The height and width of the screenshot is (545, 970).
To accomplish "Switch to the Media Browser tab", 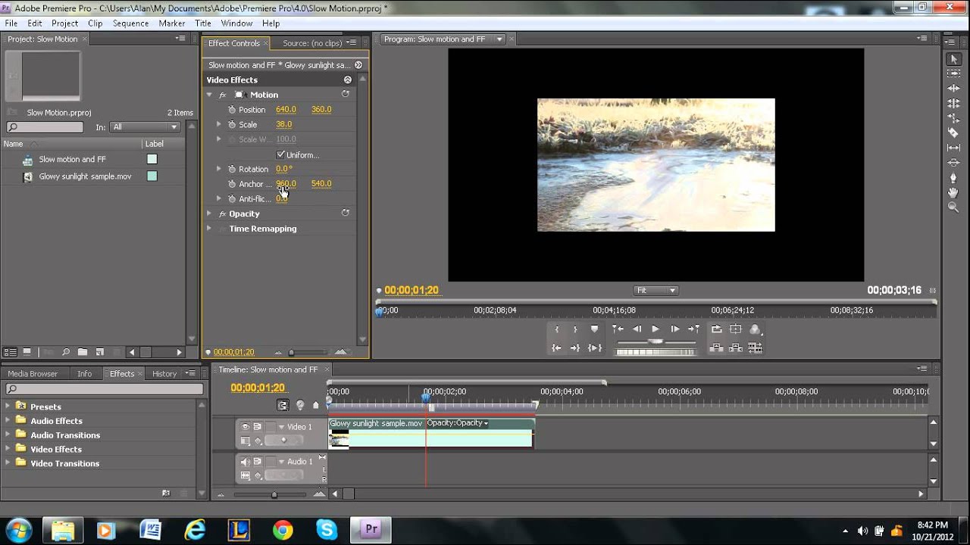I will pyautogui.click(x=33, y=374).
